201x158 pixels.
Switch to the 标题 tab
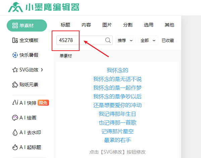click(65, 25)
